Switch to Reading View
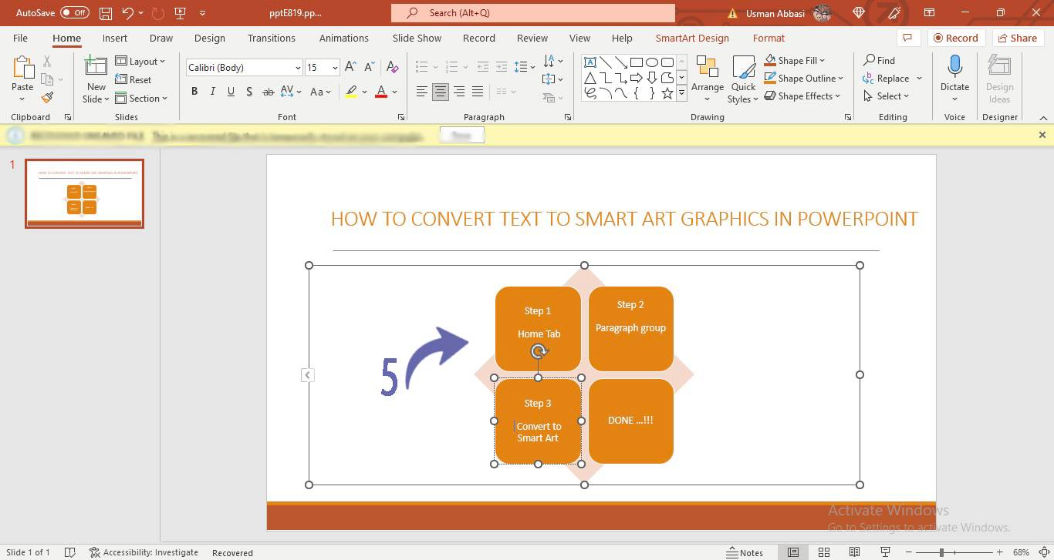 pos(854,552)
